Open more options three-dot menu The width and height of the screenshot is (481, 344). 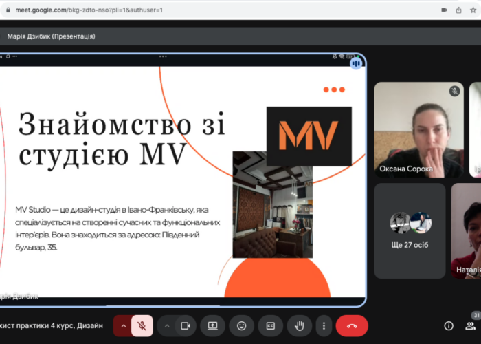pos(324,325)
